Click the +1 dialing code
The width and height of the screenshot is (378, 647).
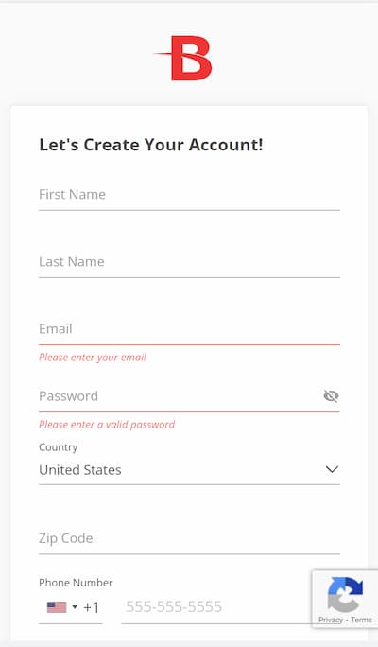pyautogui.click(x=91, y=608)
